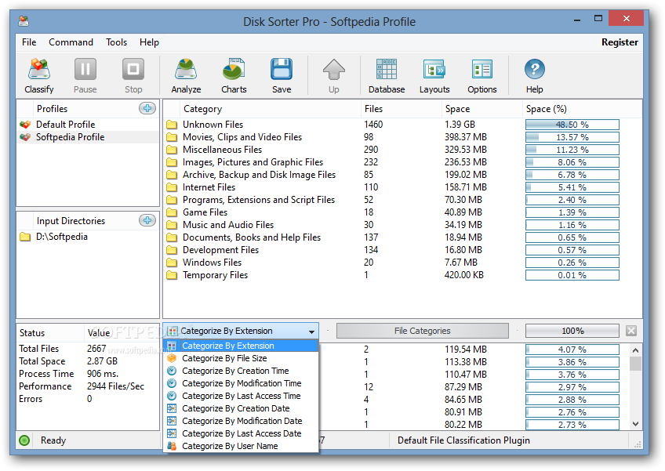Click the 11.23 % space bar
Screen dimensions: 665x471
572,150
